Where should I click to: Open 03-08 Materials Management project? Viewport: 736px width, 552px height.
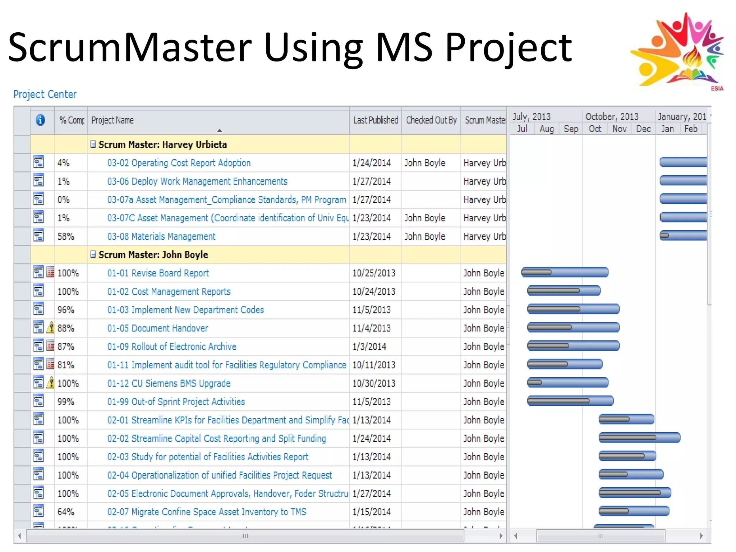pyautogui.click(x=161, y=236)
